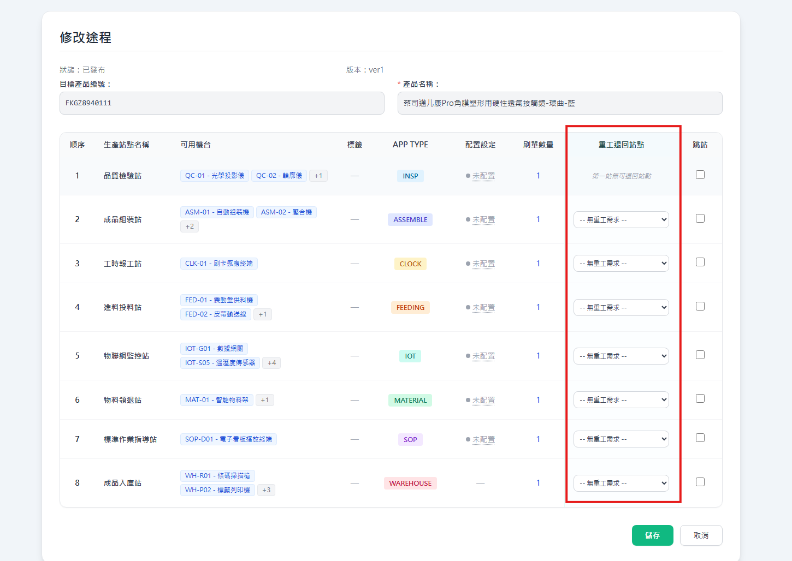
Task: Select the ASM-02 - 壓合機 tag
Action: pos(286,212)
